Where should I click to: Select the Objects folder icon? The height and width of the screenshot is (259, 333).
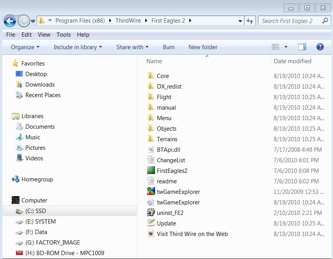click(x=151, y=128)
